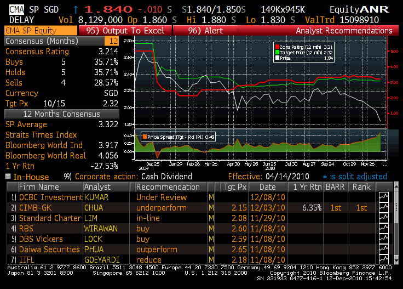Image resolution: width=403 pixels, height=289 pixels.
Task: Click orange Price Spread legend swatch
Action: (x=145, y=137)
